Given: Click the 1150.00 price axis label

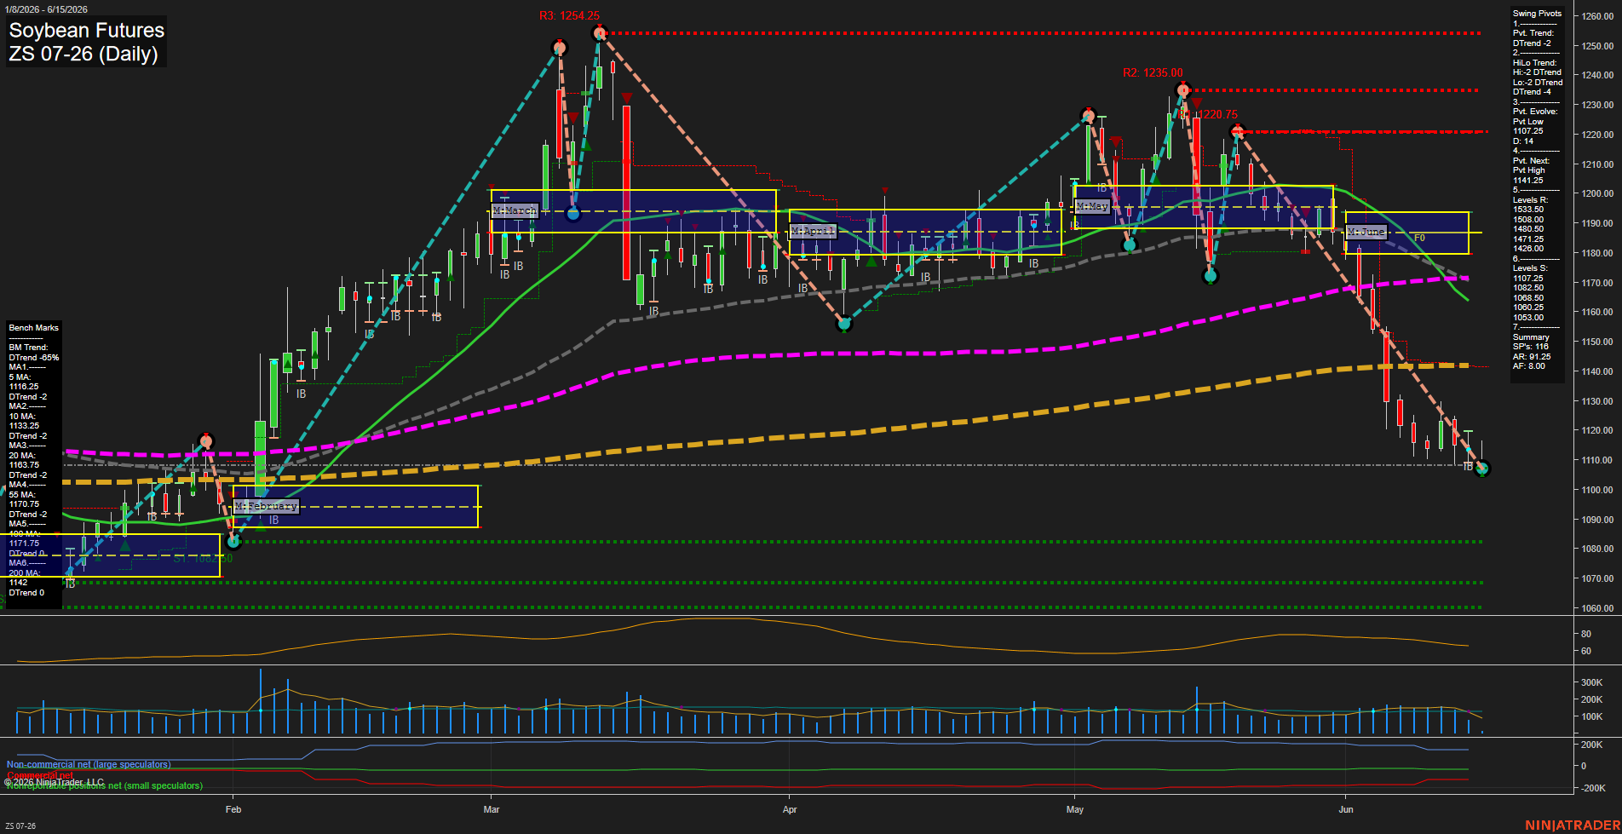Looking at the screenshot, I should click(x=1597, y=342).
